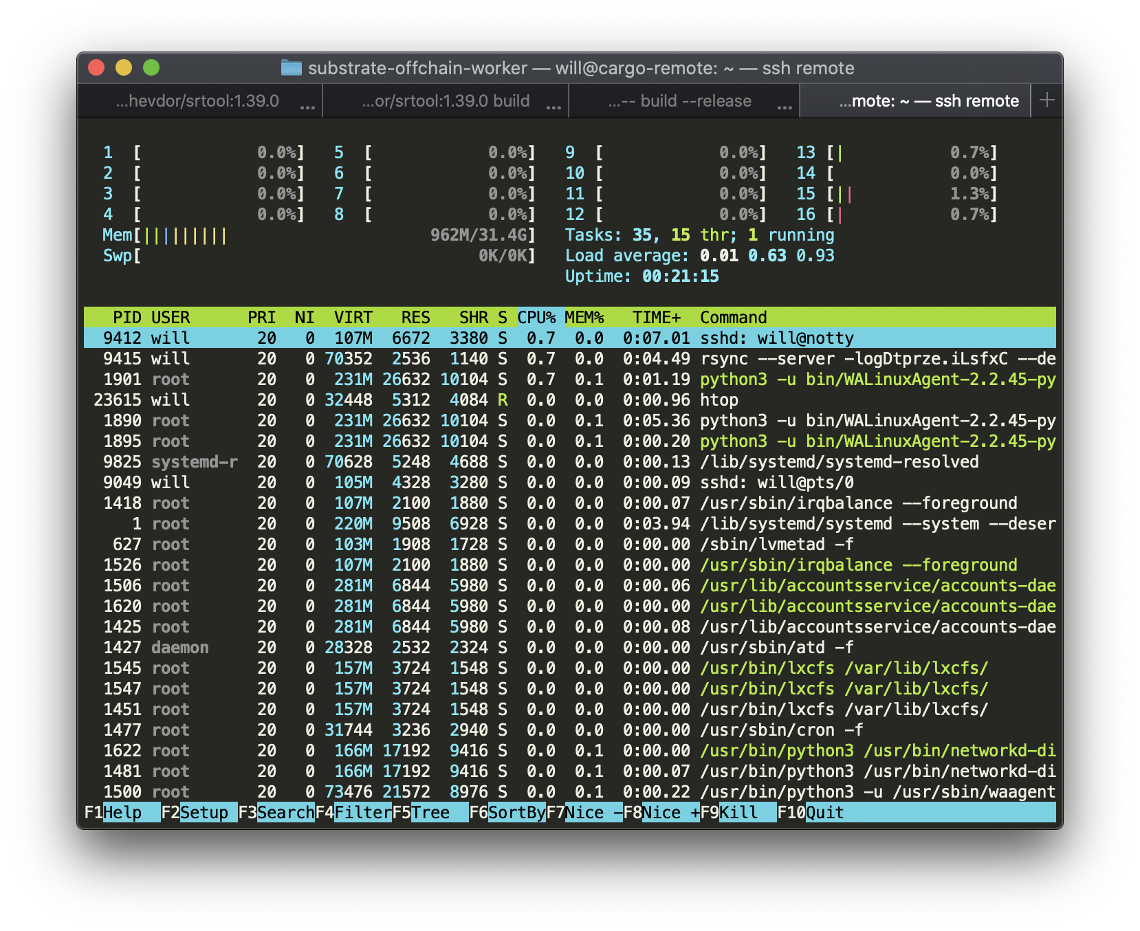Select PID 1526 irqbalance thread row
This screenshot has width=1140, height=931.
coord(570,565)
